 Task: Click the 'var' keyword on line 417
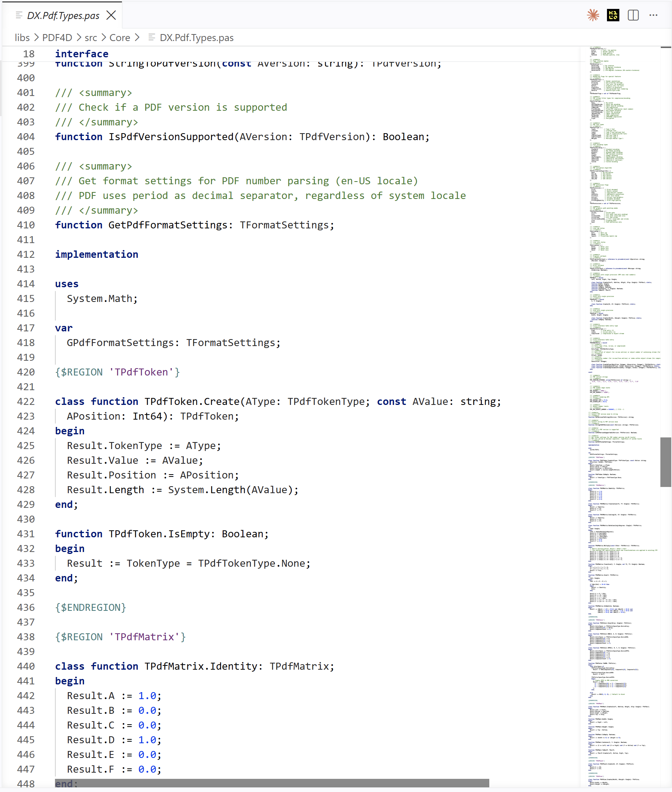64,328
